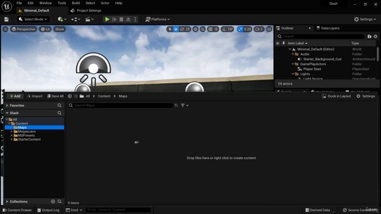Save current level with floppy disk icon
This screenshot has width=381, height=214.
point(7,19)
